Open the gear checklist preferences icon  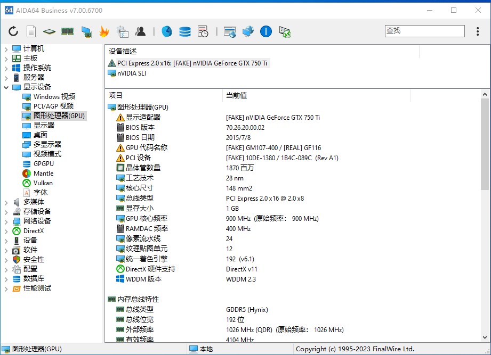pyautogui.click(x=122, y=31)
